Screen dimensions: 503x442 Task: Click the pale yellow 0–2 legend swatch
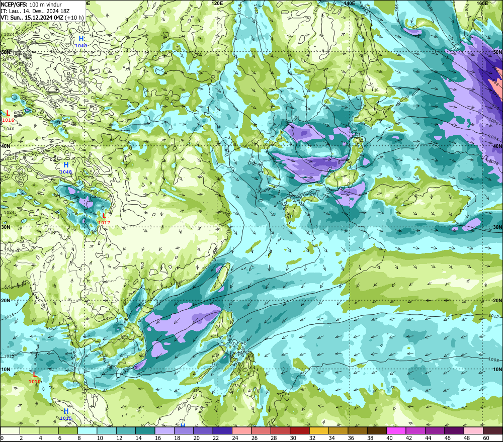(10, 430)
